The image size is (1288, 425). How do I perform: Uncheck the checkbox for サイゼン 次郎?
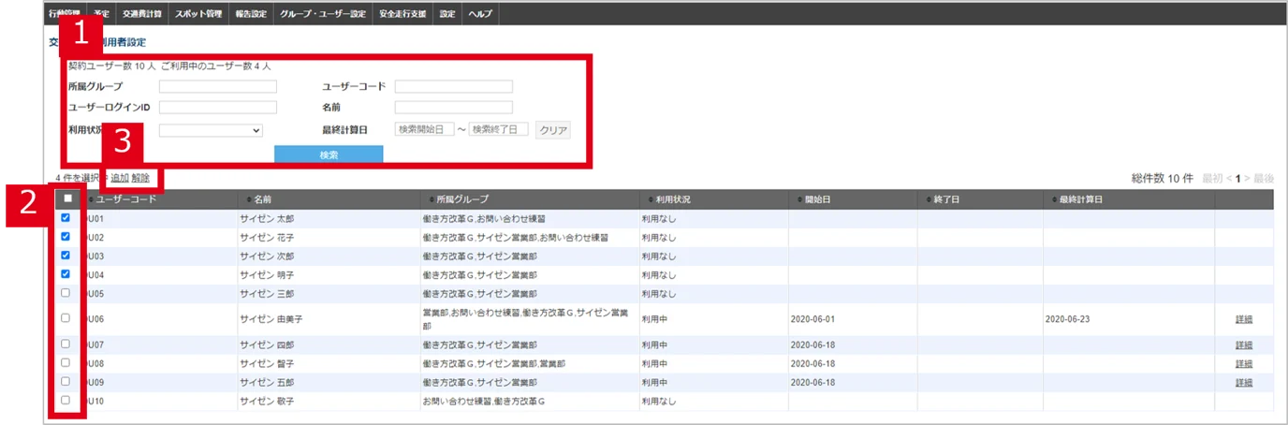(66, 255)
